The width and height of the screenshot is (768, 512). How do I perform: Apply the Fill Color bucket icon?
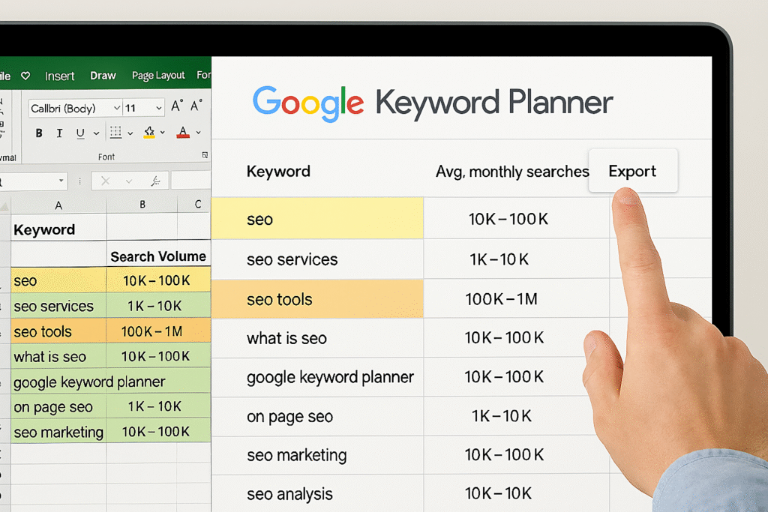[149, 132]
